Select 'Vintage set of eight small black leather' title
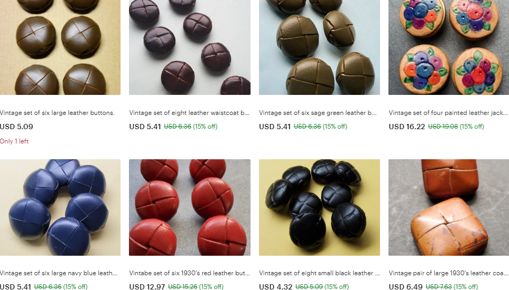 tap(320, 273)
